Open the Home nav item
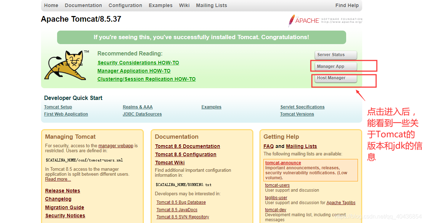Viewport: 425px width, 223px height. click(x=51, y=5)
